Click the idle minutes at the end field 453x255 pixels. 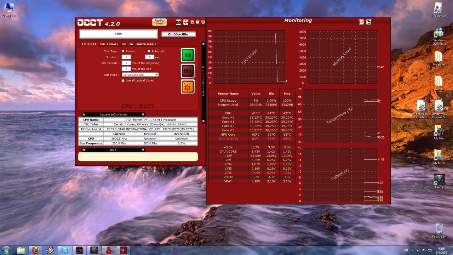click(126, 69)
